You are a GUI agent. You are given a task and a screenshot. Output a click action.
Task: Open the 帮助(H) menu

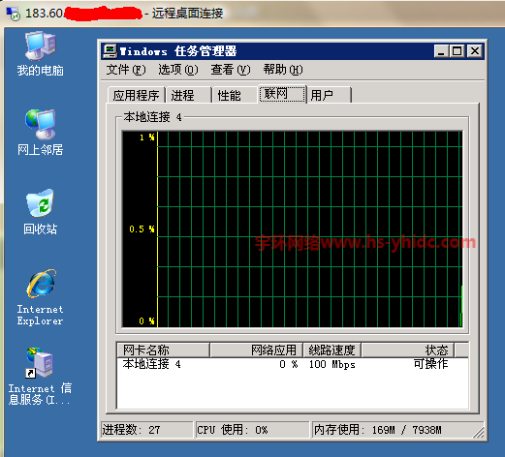(283, 70)
